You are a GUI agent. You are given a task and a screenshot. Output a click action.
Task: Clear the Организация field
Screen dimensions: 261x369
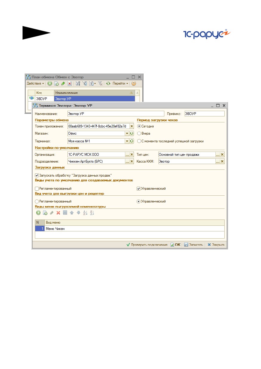coord(132,155)
